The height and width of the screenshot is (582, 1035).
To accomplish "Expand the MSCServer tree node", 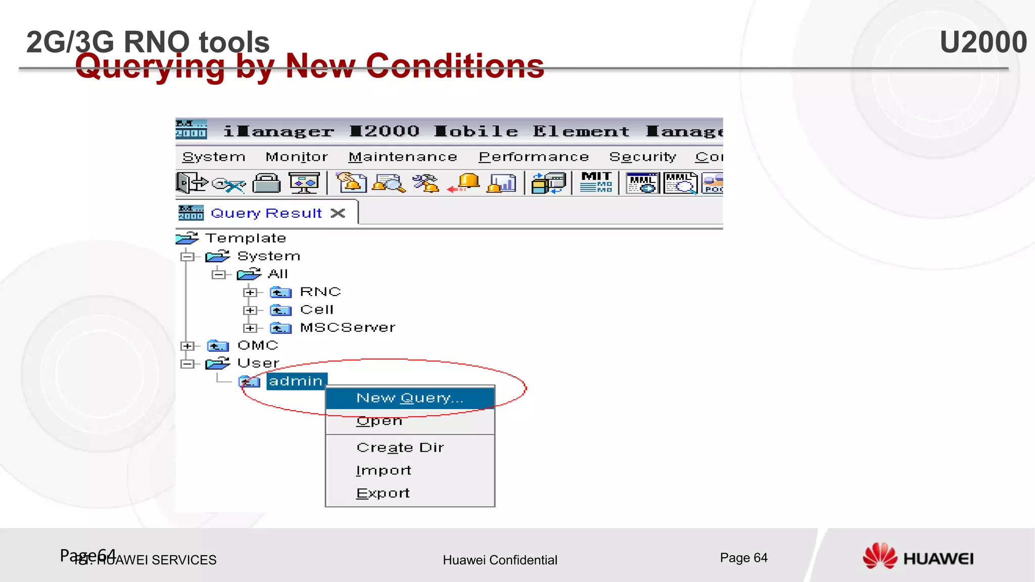I will pos(250,328).
